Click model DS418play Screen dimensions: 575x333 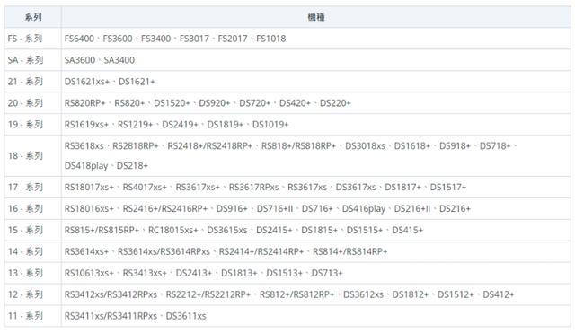pos(86,166)
